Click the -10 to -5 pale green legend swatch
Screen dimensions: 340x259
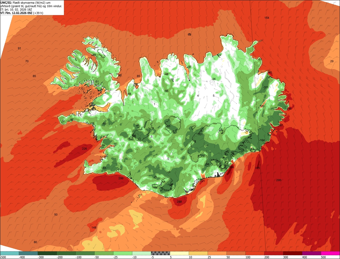tap(141, 253)
